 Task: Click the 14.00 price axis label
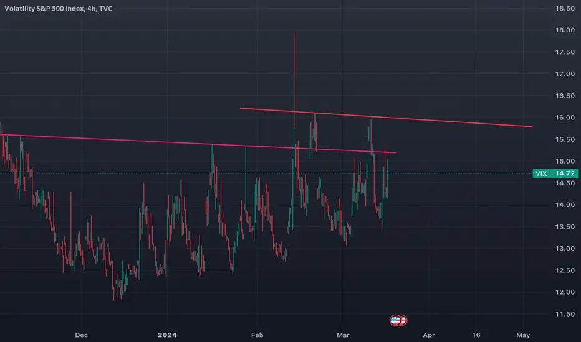tap(565, 205)
